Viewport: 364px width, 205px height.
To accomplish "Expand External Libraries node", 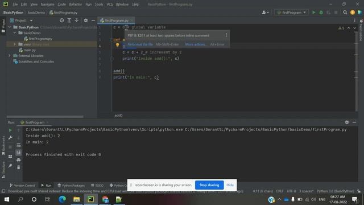I will click(10, 56).
